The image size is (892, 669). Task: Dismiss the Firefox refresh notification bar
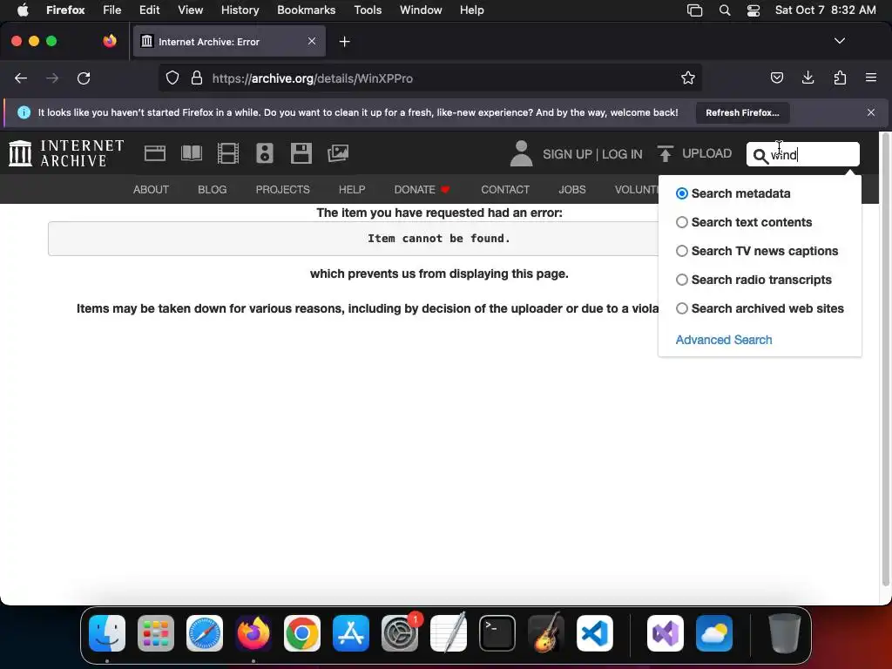[871, 112]
